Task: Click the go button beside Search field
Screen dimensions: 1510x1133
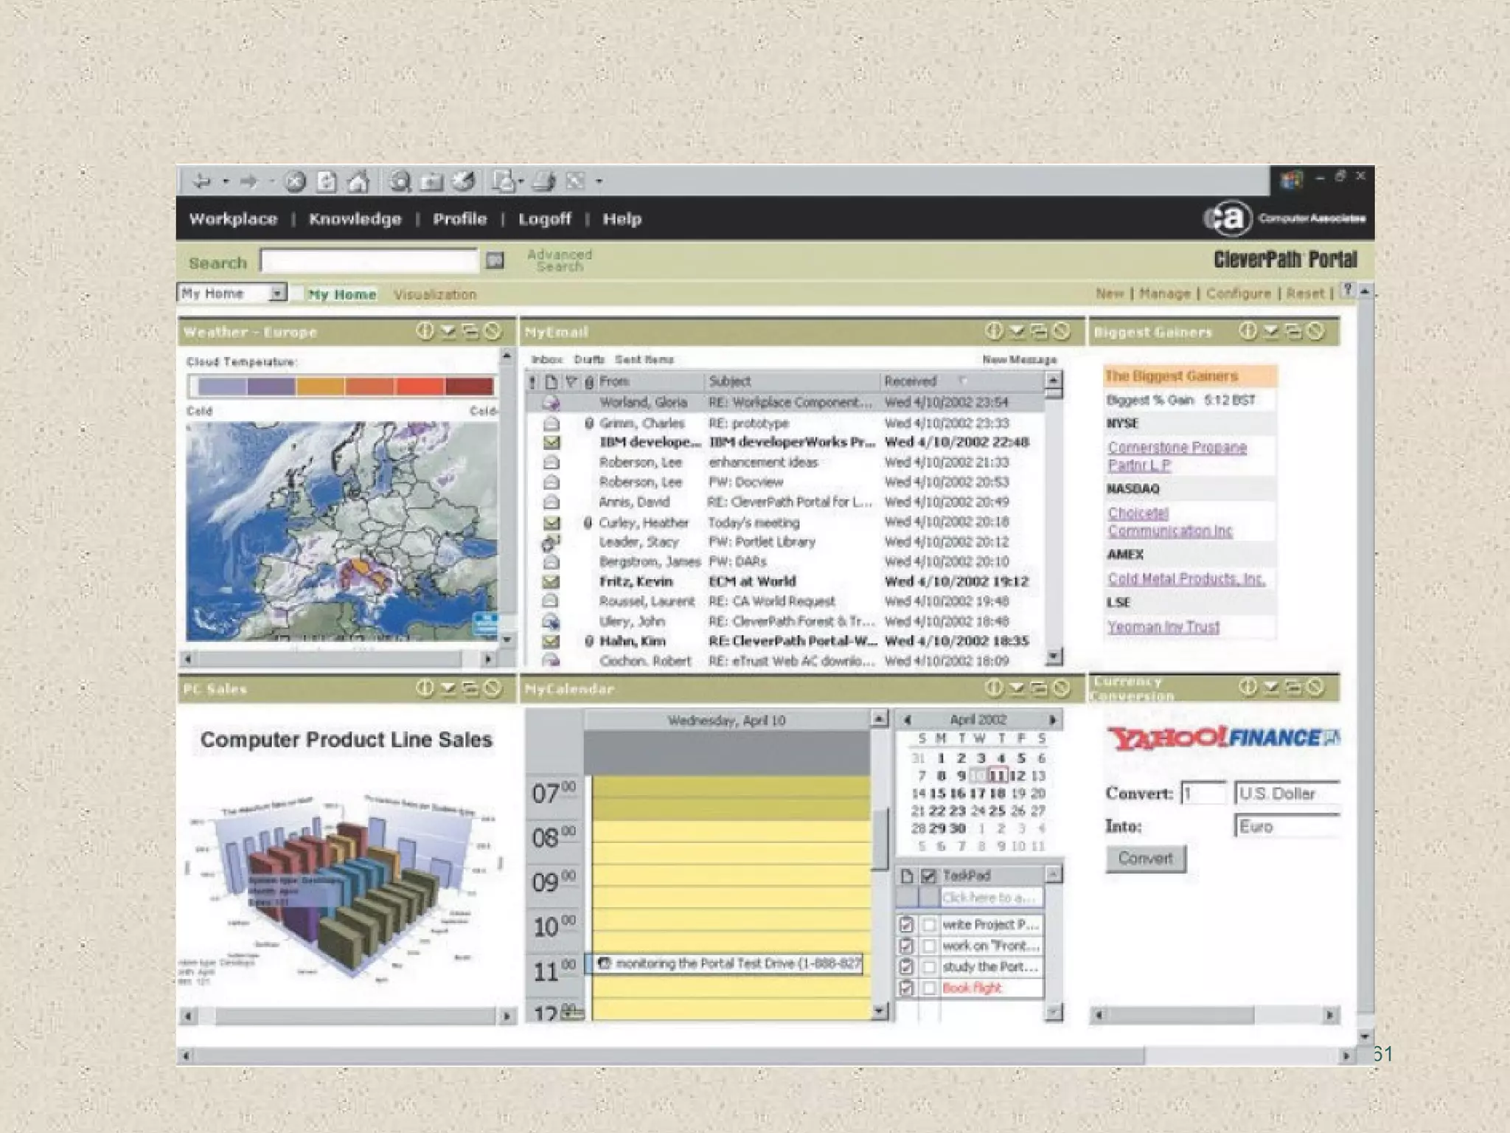Action: [495, 260]
